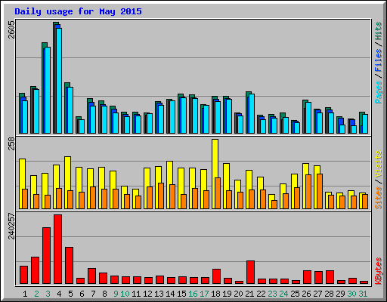This screenshot has width=387, height=302.
Task: Click the 'Files' legend label
Action: pyautogui.click(x=378, y=60)
